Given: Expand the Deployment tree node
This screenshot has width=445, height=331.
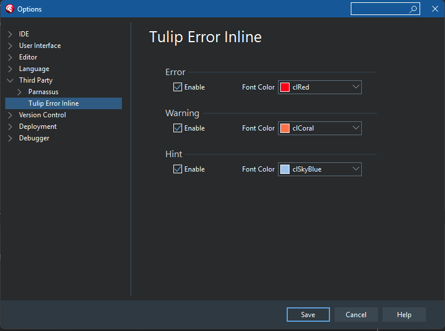Looking at the screenshot, I should [10, 127].
